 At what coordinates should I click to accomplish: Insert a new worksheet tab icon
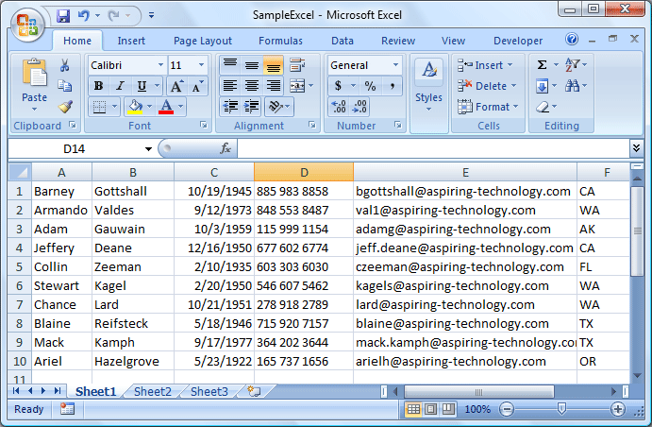click(254, 391)
